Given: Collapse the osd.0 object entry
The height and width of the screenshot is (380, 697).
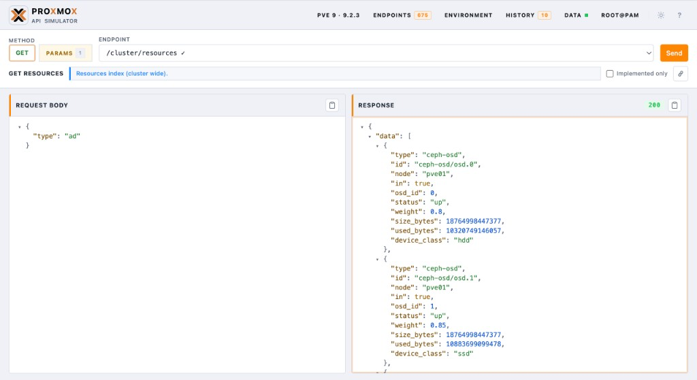Looking at the screenshot, I should 377,146.
